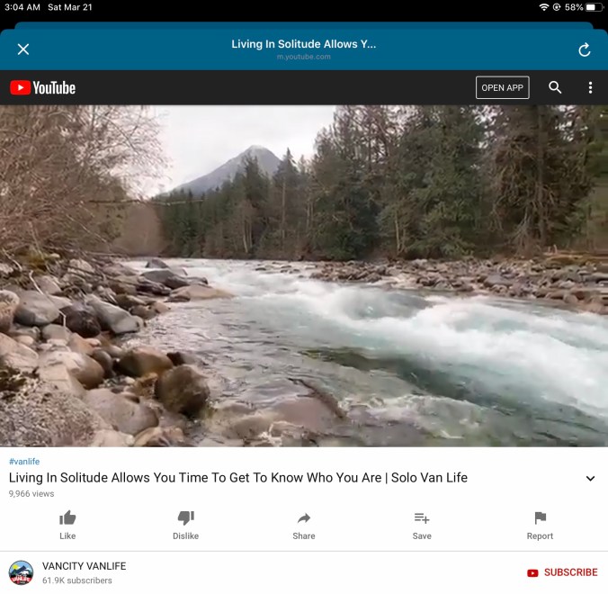This screenshot has height=594, width=608.
Task: Open VANCITY VANLIFE channel avatar
Action: (21, 572)
